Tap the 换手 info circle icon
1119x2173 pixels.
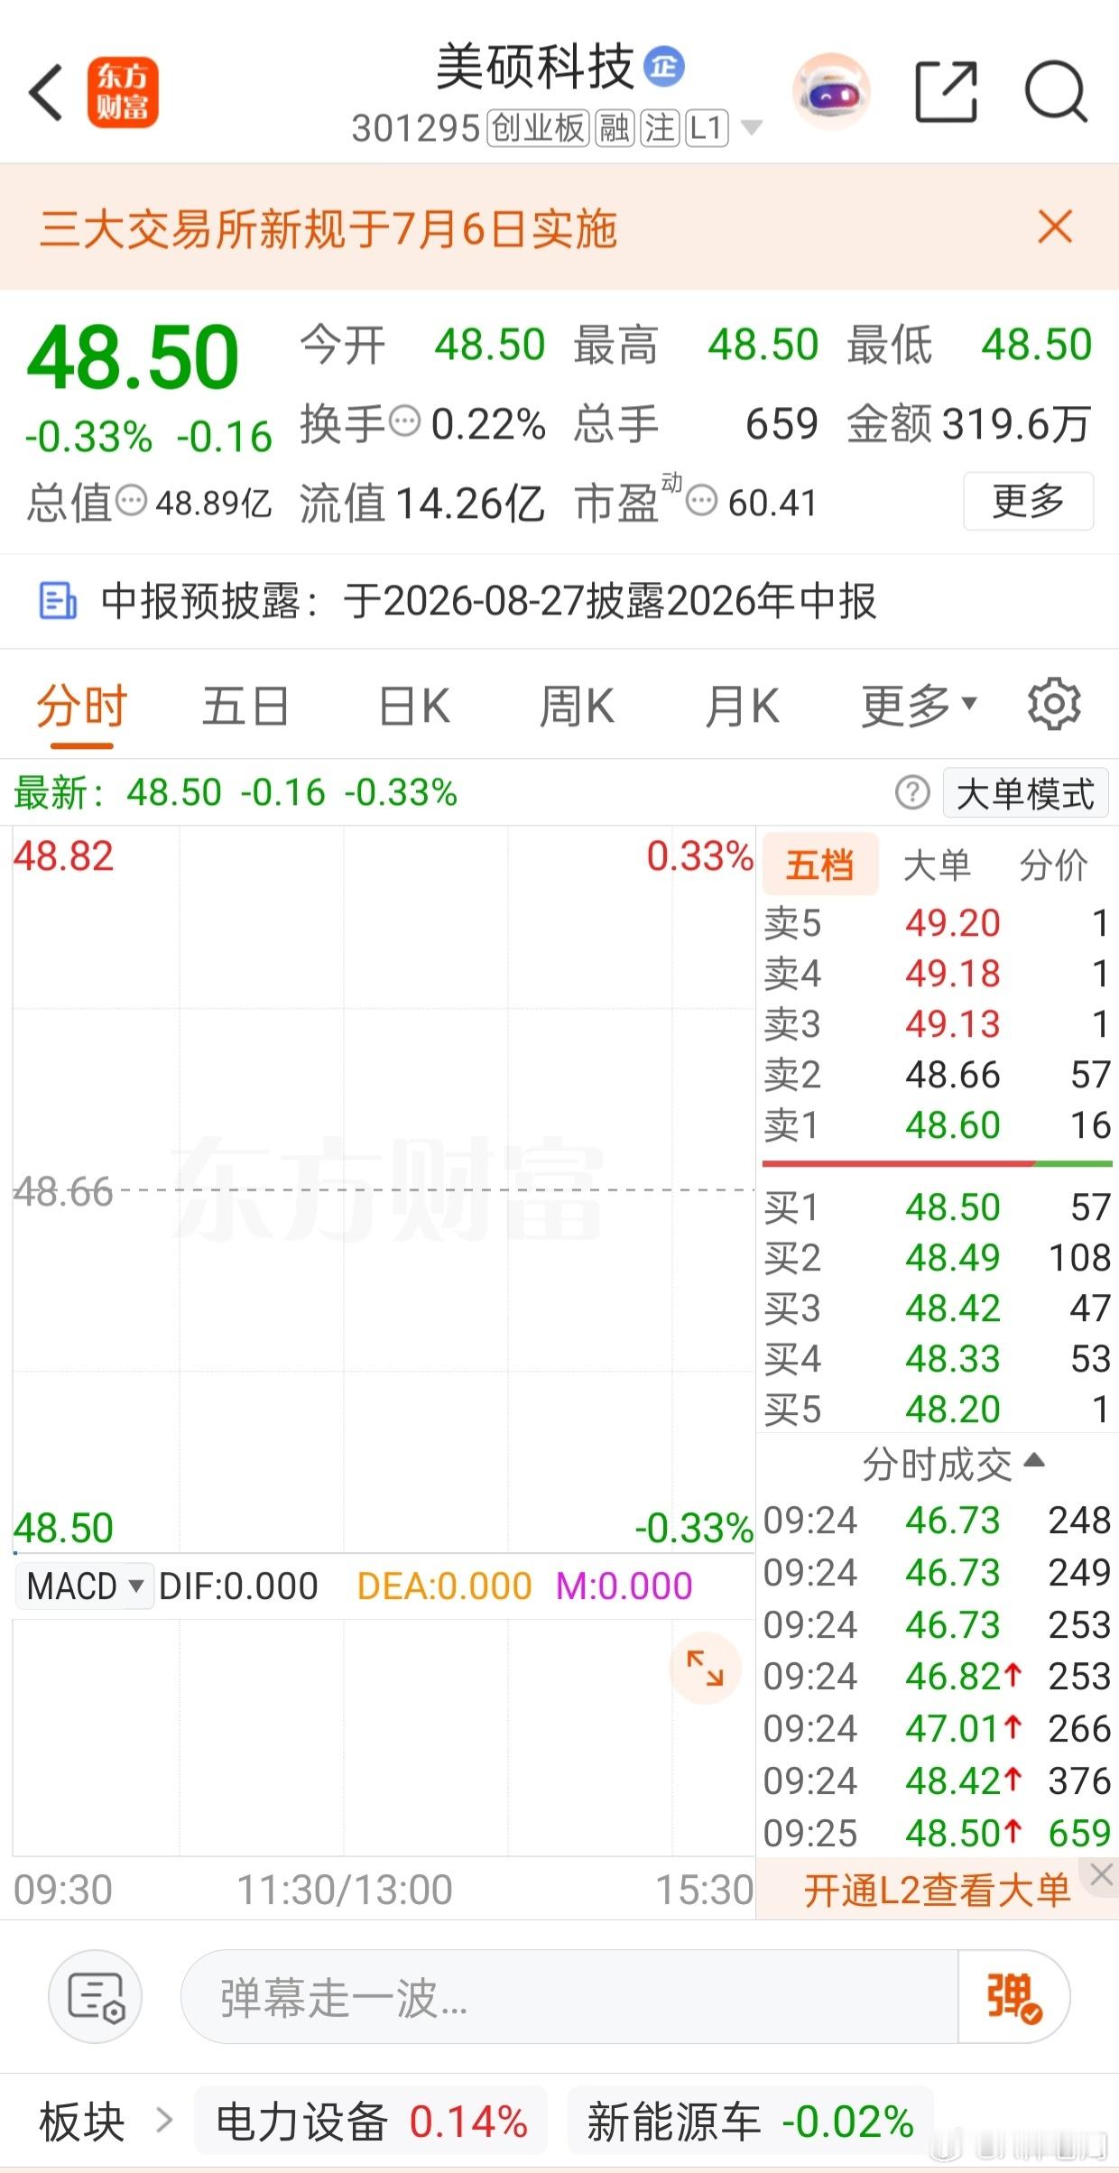point(404,421)
